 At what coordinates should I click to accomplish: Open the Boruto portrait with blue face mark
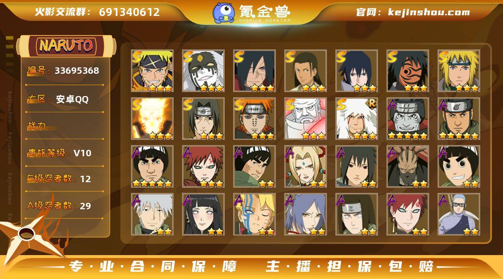coord(254,214)
